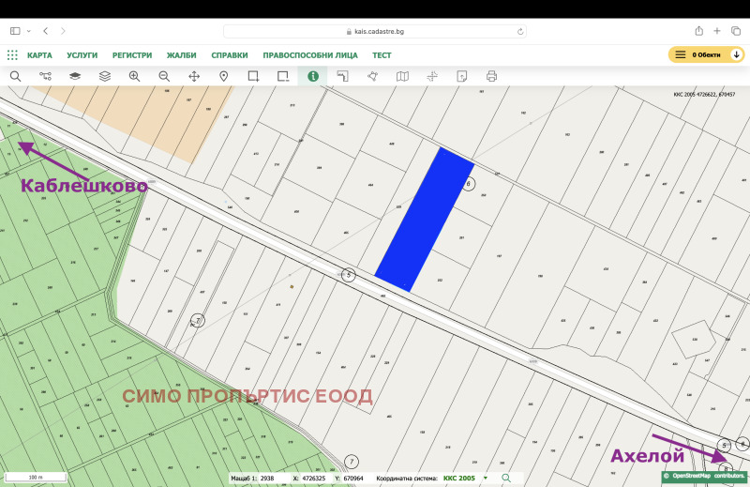750x487 pixels.
Task: Click the blue highlighted parcel on map
Action: (x=425, y=221)
